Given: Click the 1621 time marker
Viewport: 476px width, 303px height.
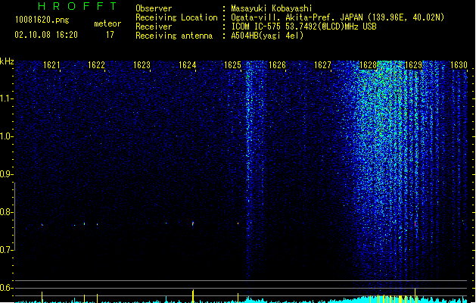Looking at the screenshot, I should (x=51, y=65).
